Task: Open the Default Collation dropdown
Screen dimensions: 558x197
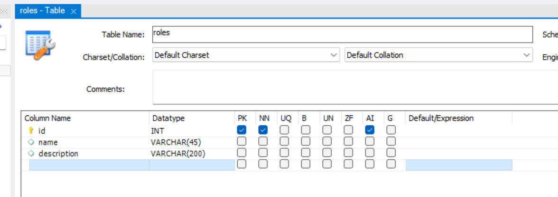Action: click(438, 55)
